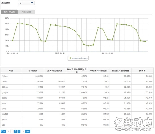Open the 选择类型 dropdown showing 日
This screenshot has width=155, height=134.
(x=26, y=3)
